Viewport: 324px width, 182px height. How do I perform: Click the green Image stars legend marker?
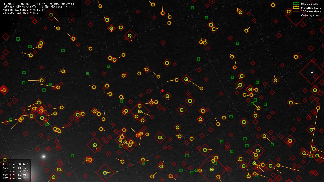pyautogui.click(x=296, y=4)
